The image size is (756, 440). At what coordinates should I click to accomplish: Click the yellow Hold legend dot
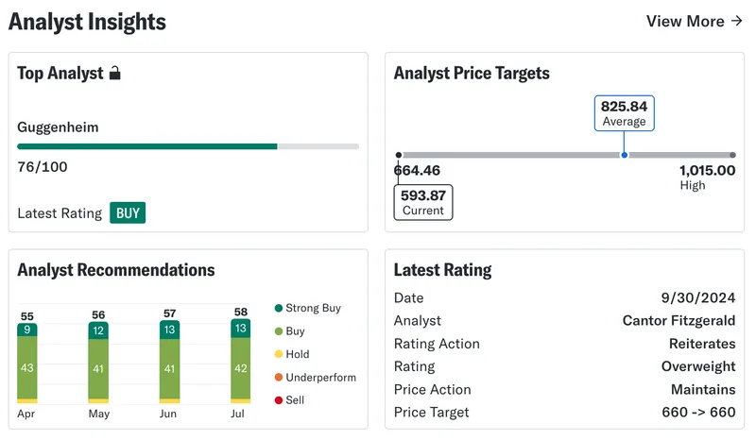(278, 354)
